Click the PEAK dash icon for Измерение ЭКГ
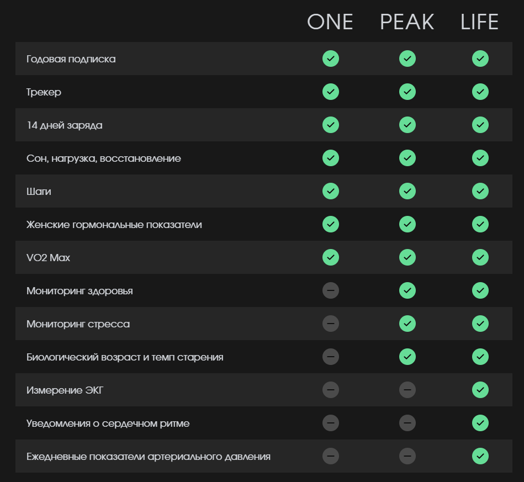 coord(407,390)
